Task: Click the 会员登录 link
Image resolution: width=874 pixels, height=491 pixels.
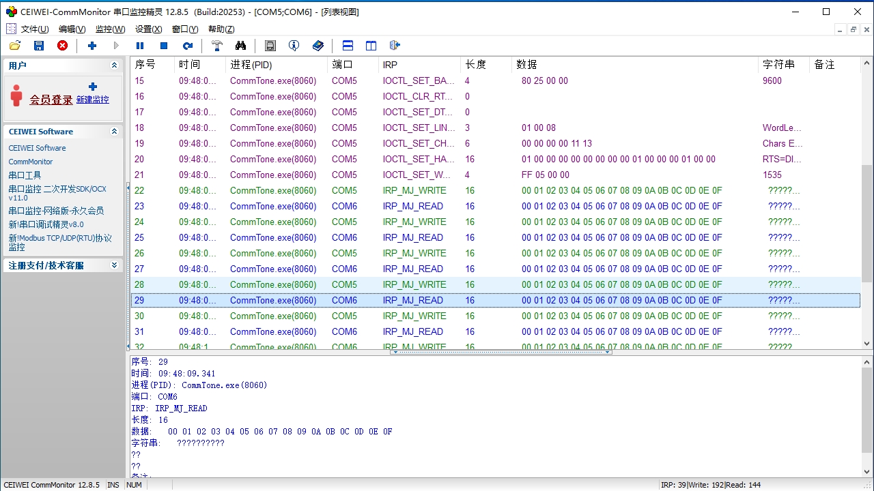Action: click(x=51, y=100)
